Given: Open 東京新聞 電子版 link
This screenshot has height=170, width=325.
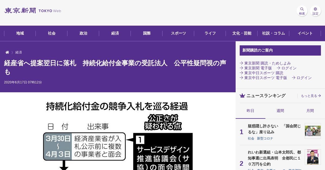Looking at the screenshot, I should click(256, 68).
